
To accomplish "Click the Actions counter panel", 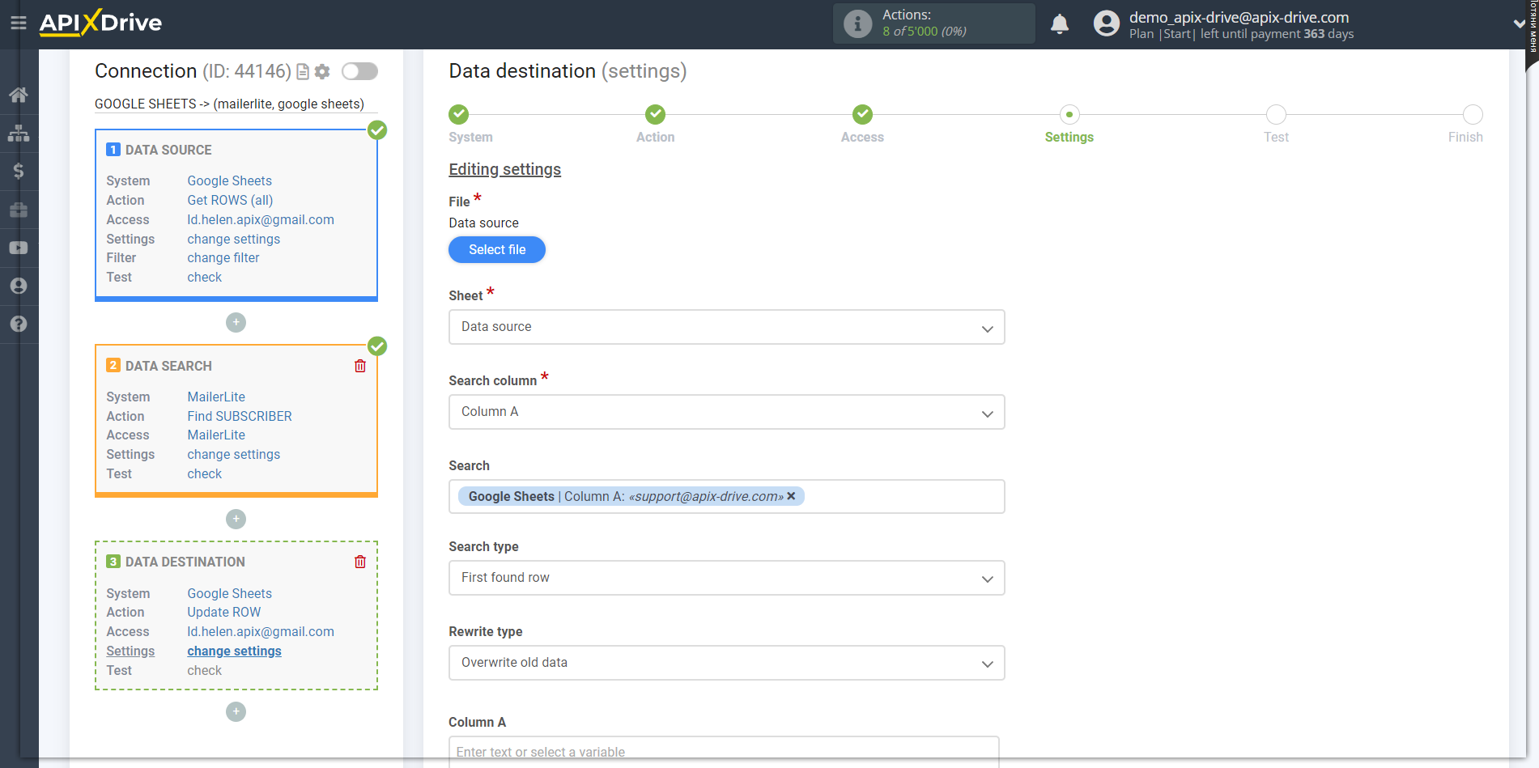I will [934, 23].
